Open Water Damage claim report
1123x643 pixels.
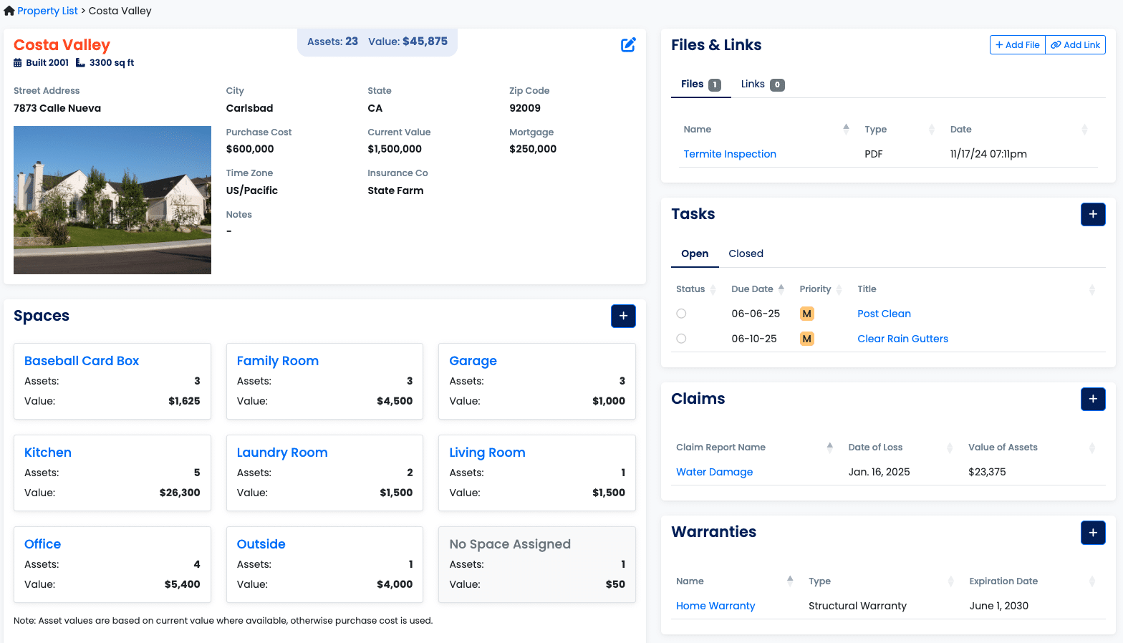click(x=714, y=472)
